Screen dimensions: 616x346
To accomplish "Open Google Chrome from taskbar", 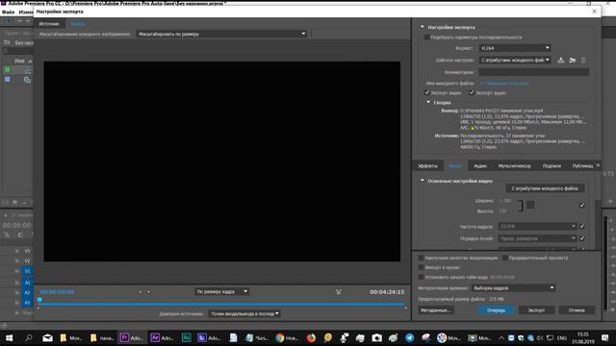I will click(287, 337).
